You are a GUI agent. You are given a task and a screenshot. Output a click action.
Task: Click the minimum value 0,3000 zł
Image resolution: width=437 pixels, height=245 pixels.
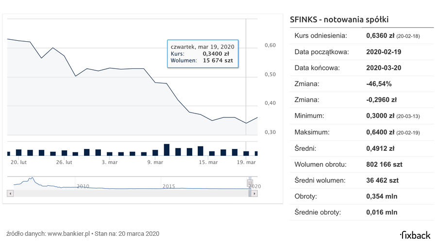pyautogui.click(x=380, y=116)
